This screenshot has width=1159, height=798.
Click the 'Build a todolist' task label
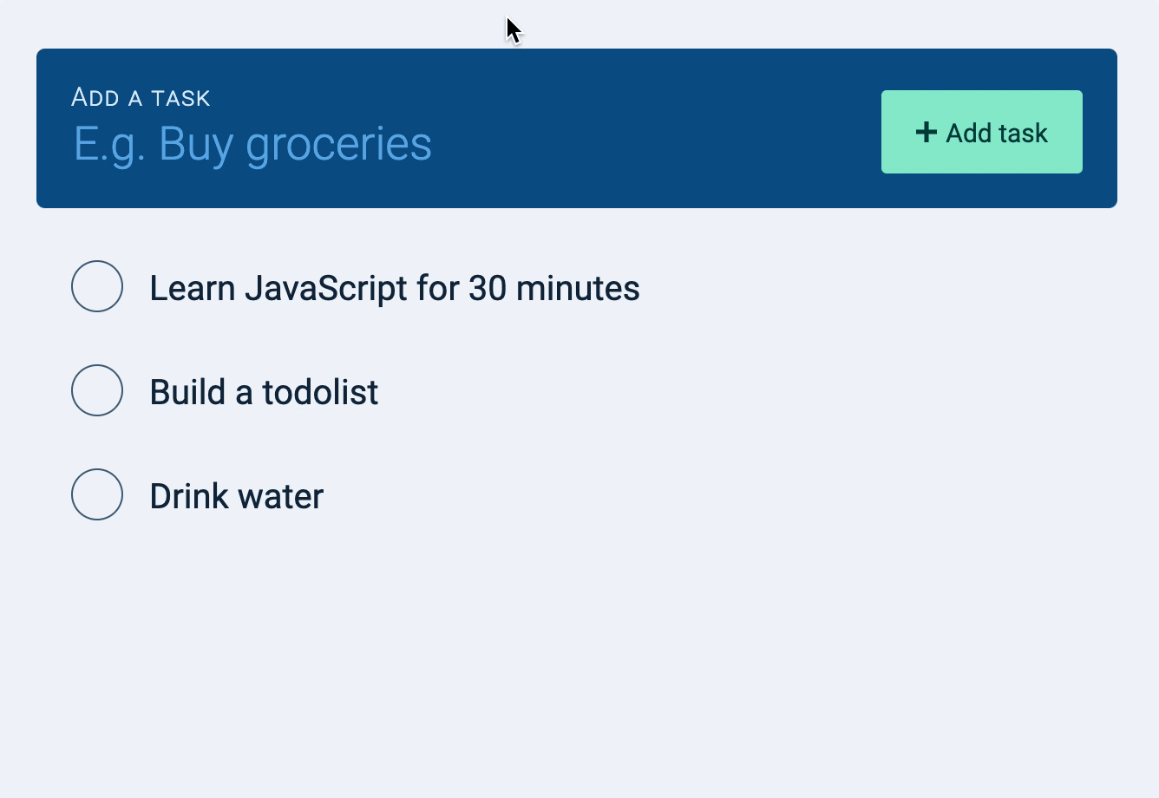tap(264, 391)
